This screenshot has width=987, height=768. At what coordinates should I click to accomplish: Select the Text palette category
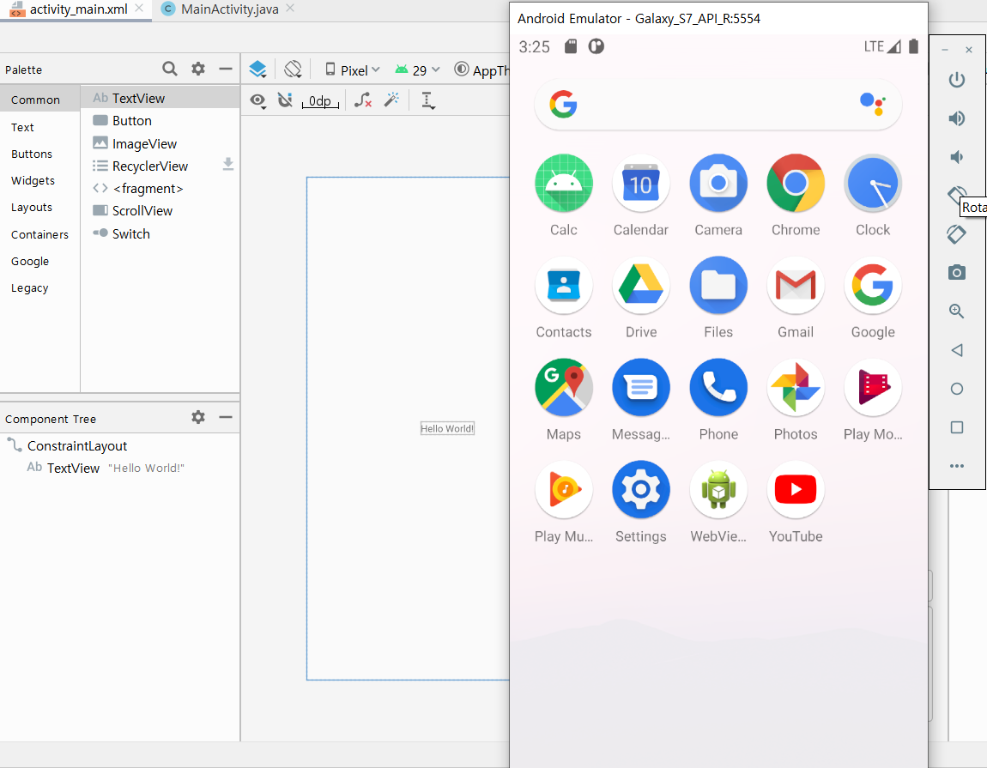(x=22, y=127)
